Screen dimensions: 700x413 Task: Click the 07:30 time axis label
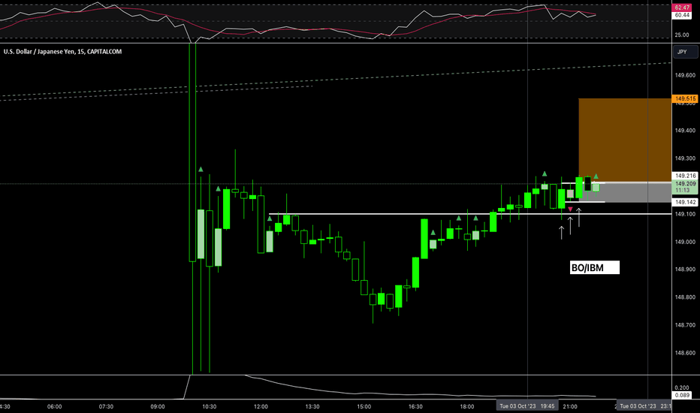click(x=106, y=406)
